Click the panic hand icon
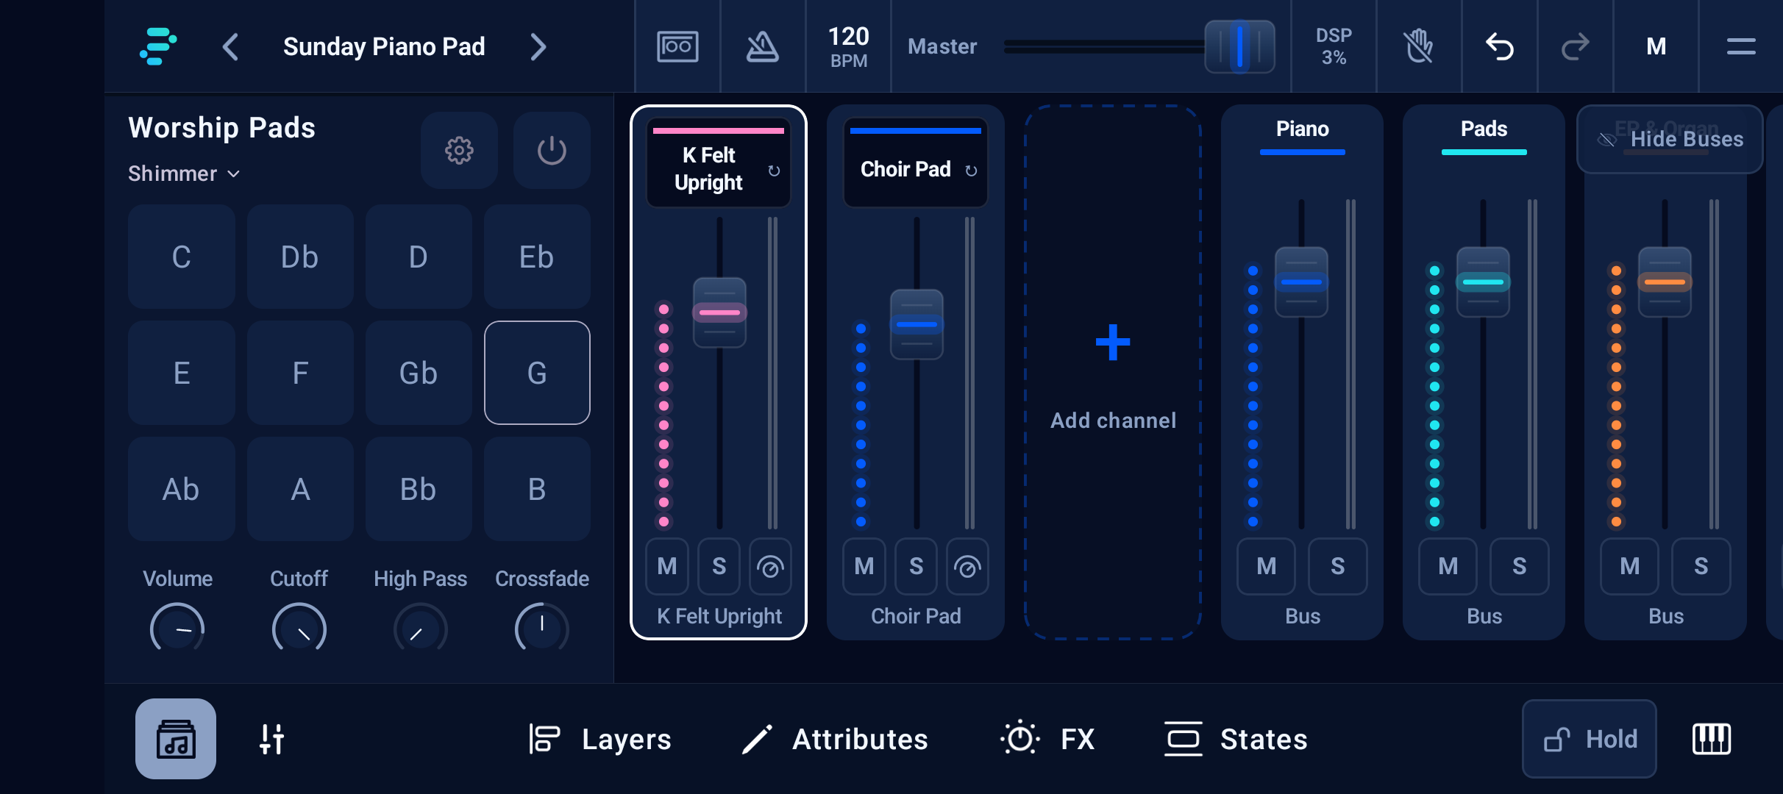This screenshot has width=1783, height=794. [x=1419, y=46]
